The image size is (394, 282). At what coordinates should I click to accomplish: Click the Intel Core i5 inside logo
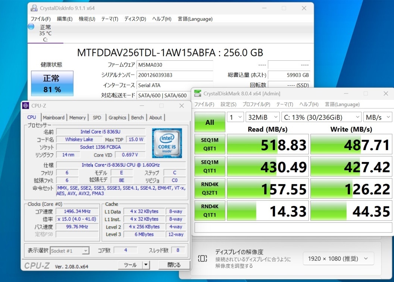pos(167,143)
